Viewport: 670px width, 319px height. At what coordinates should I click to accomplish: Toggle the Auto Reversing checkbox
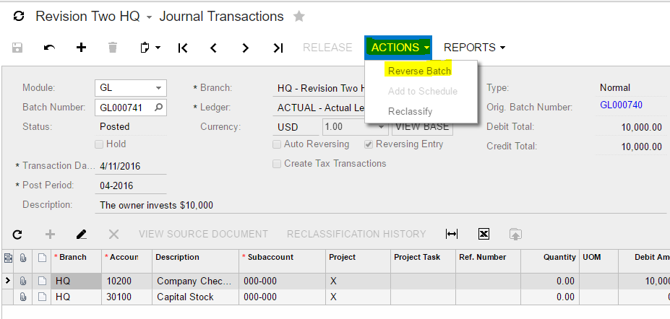point(277,144)
